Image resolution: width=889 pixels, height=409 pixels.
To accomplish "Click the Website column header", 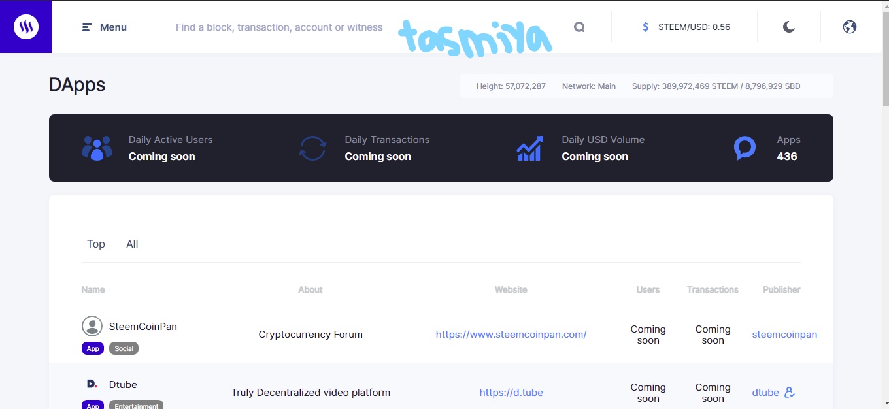I will tap(511, 289).
